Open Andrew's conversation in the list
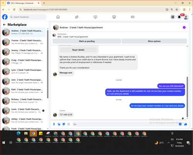The width and height of the screenshot is (193, 155). pos(24,32)
